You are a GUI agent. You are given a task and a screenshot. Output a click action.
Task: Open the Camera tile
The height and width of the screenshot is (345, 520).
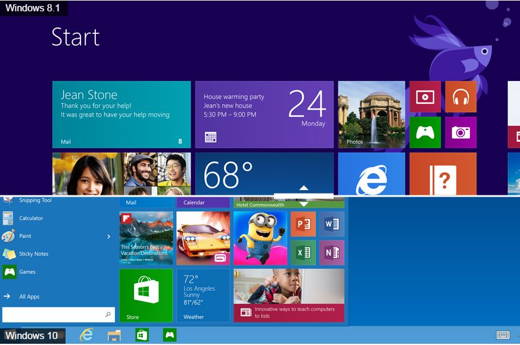461,132
